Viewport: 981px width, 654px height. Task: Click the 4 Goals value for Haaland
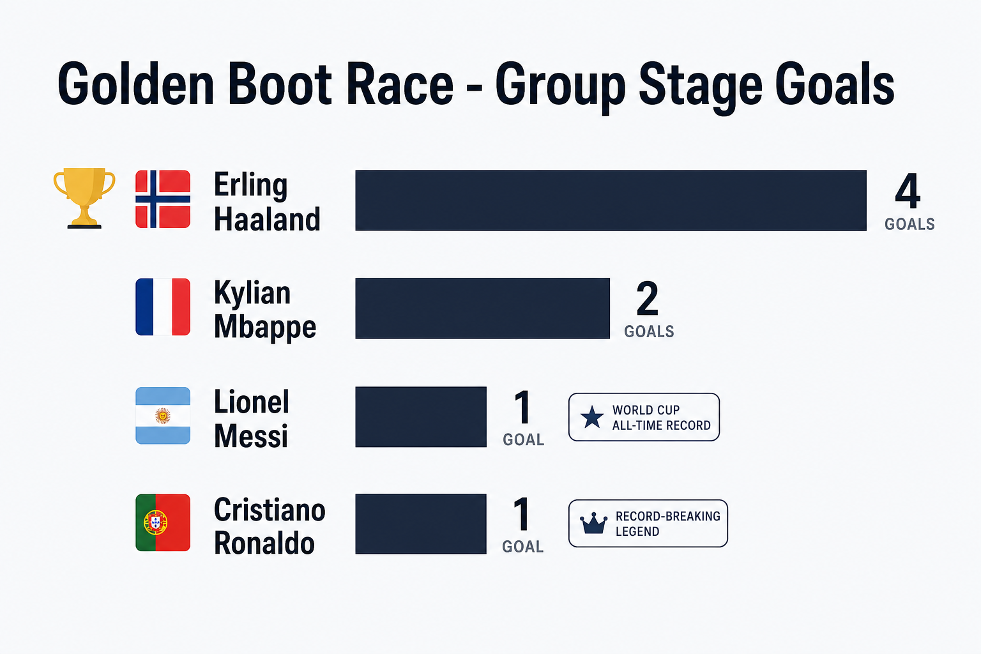coord(909,201)
